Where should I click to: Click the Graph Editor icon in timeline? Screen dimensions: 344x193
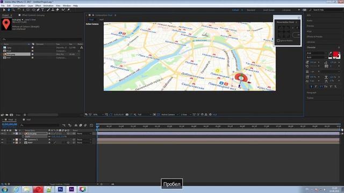91,125
